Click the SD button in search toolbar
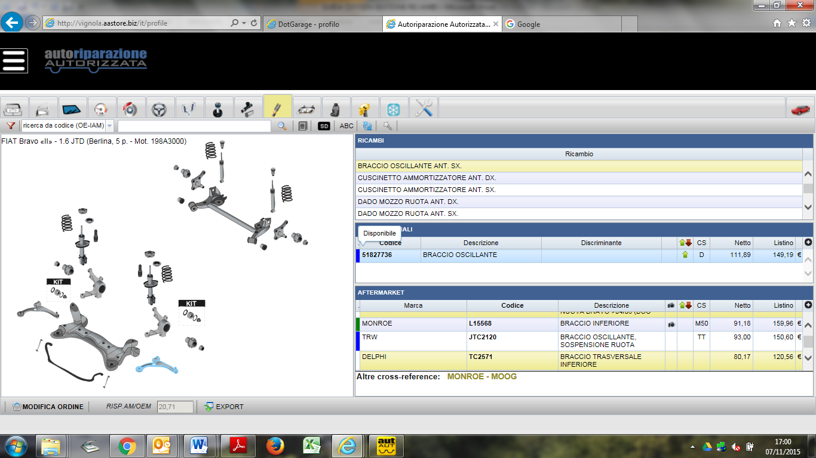 [x=324, y=126]
